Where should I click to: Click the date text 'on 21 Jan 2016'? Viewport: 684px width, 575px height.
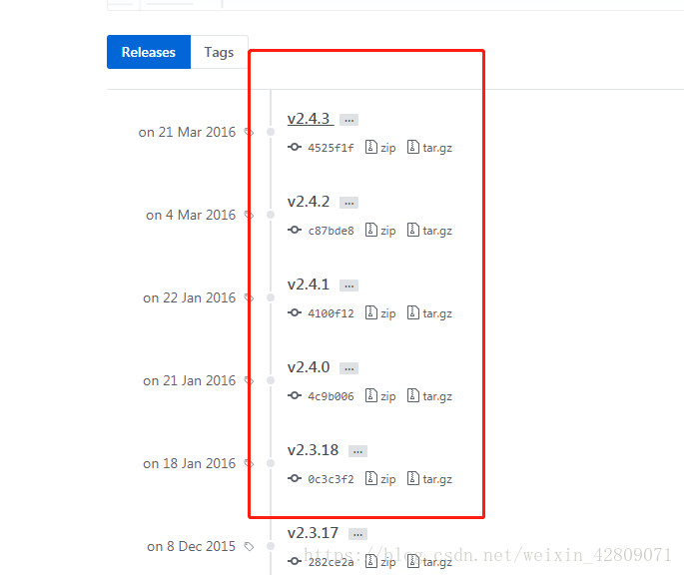pyautogui.click(x=190, y=380)
